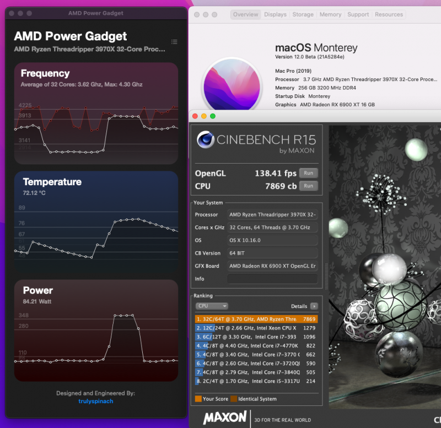Click the Details arrow button in Ranking
The width and height of the screenshot is (441, 428).
(314, 306)
